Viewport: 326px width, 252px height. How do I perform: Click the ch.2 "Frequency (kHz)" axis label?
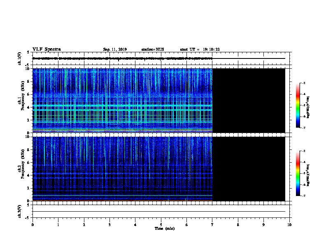click(x=23, y=164)
